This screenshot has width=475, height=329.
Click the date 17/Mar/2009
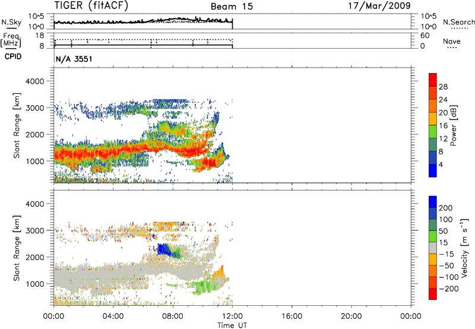point(379,5)
